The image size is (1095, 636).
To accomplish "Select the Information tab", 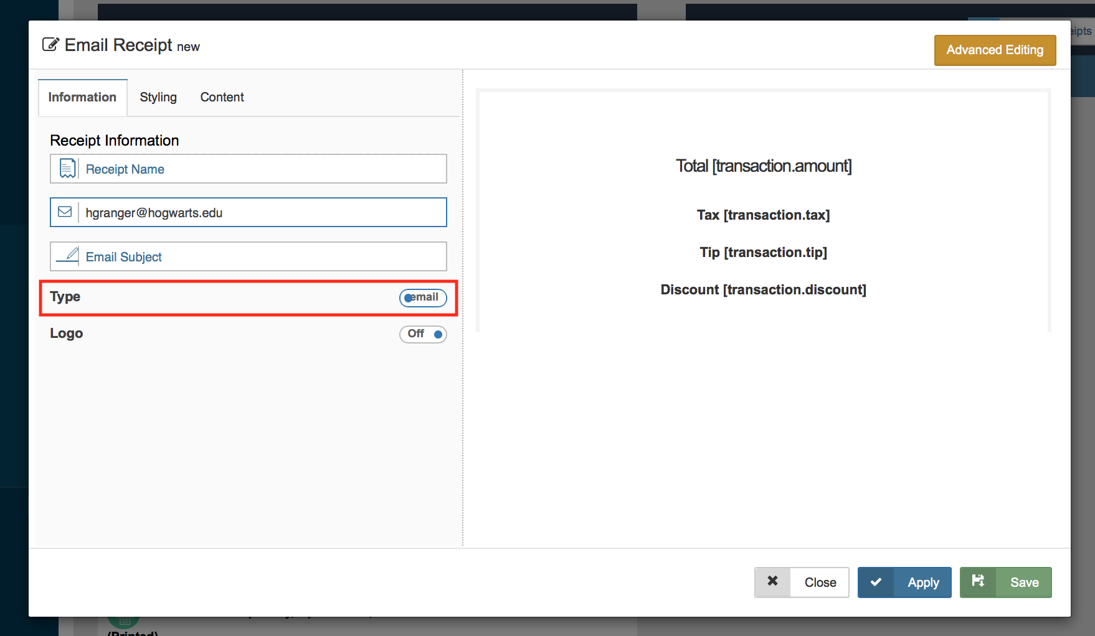I will tap(82, 97).
